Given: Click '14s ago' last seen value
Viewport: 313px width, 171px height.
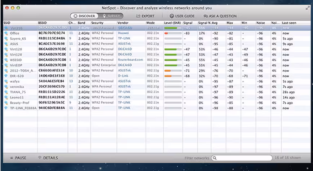Looking at the screenshot, I should 288,97.
